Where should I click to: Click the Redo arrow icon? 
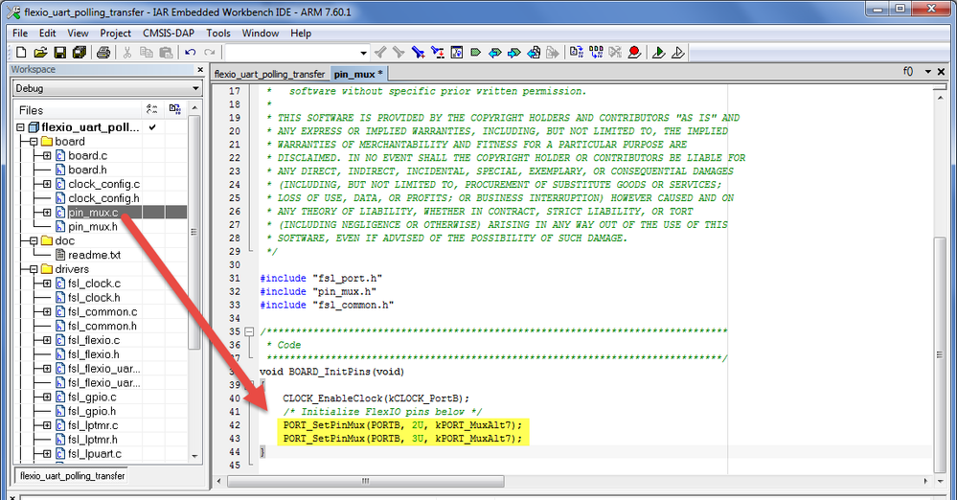point(210,53)
